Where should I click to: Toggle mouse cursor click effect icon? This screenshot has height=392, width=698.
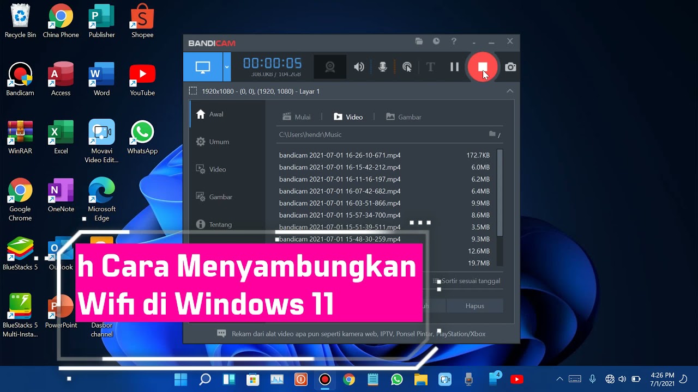(x=407, y=67)
